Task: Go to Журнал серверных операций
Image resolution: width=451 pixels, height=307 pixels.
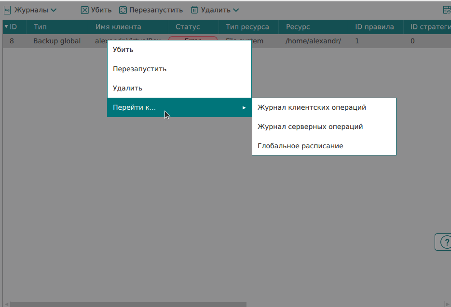Action: pos(310,127)
